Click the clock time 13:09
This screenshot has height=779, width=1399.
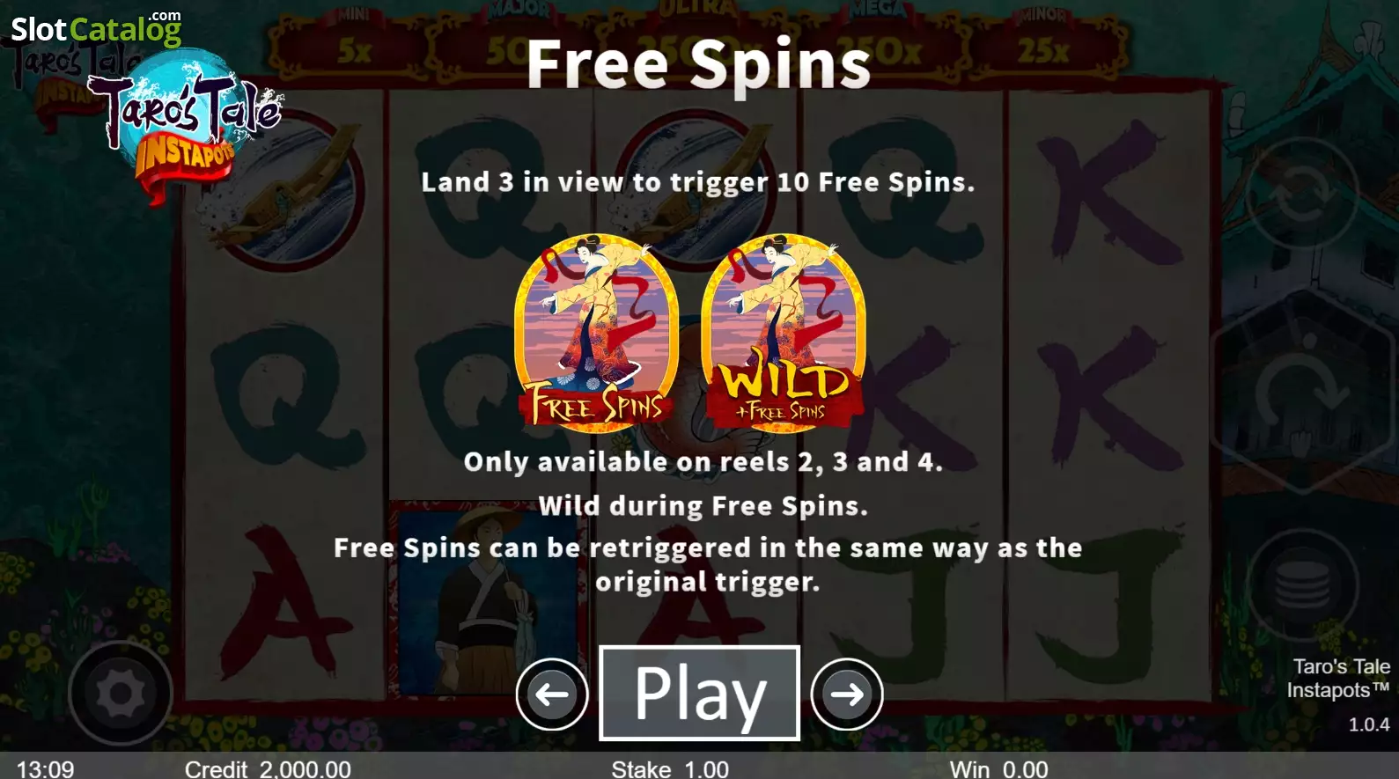click(x=46, y=768)
